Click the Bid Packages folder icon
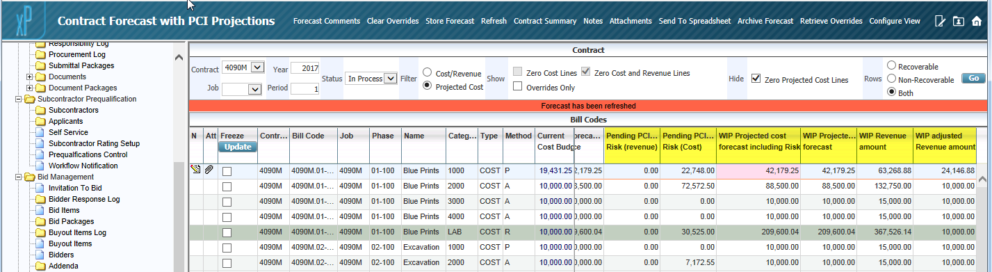Screen dimensions: 992x272 point(40,221)
